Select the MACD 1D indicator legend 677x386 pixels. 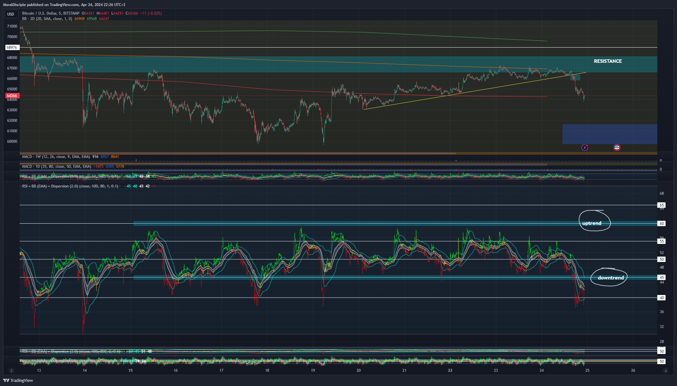point(57,167)
